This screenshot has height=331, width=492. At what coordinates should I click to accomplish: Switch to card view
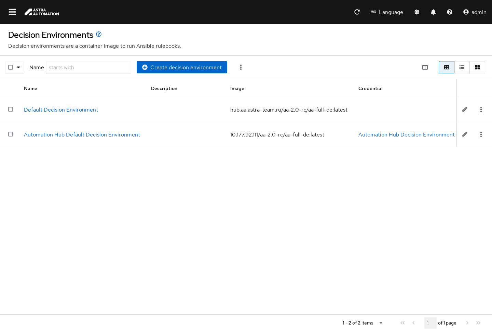[x=477, y=67]
